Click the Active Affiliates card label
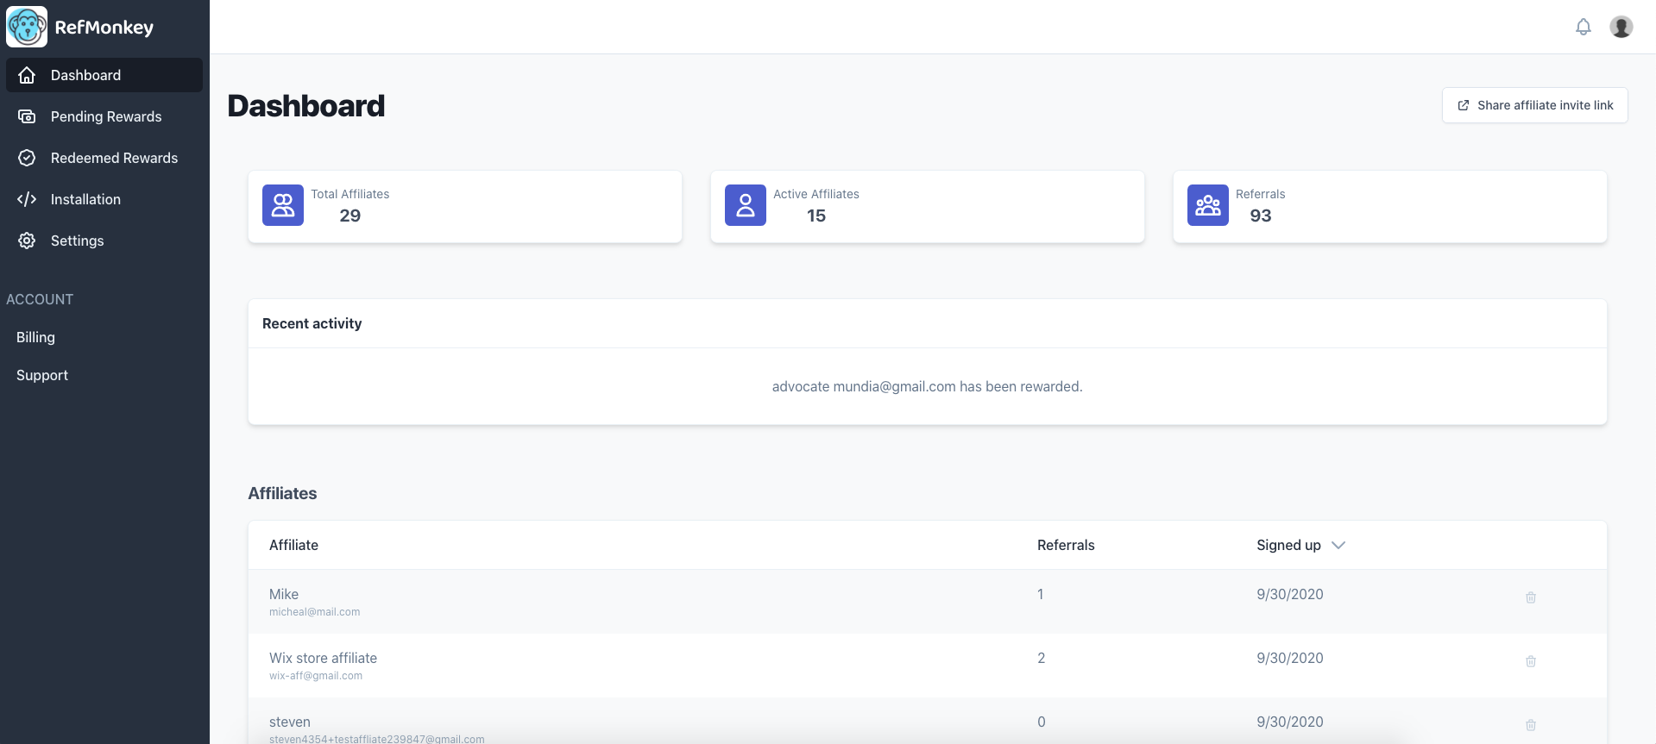This screenshot has height=744, width=1656. (816, 194)
